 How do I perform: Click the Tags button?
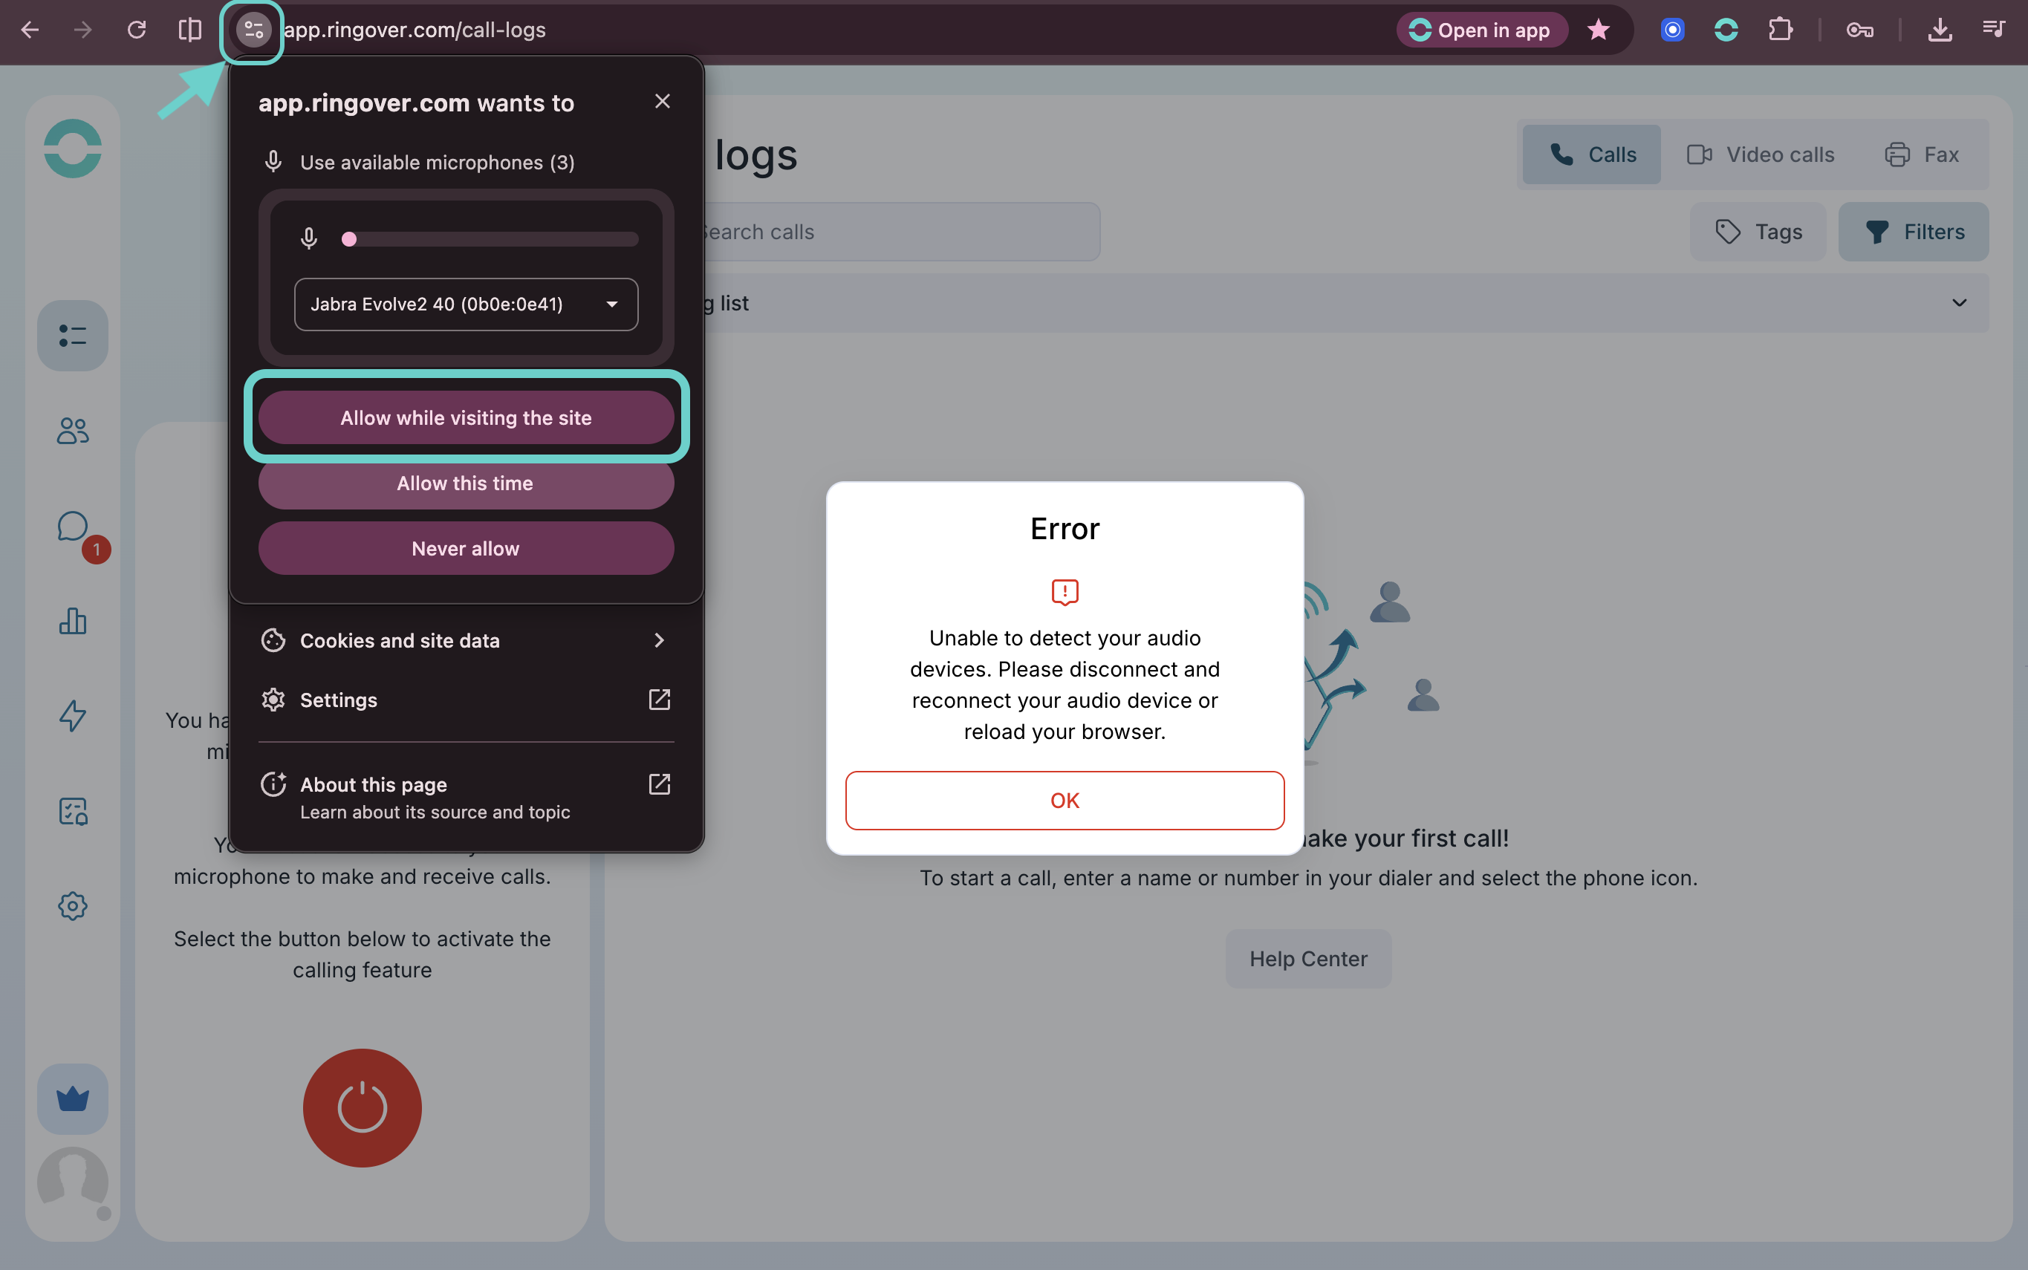1758,232
